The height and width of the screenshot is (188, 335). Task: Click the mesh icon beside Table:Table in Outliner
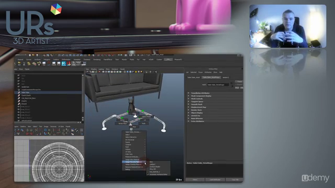tap(19, 92)
